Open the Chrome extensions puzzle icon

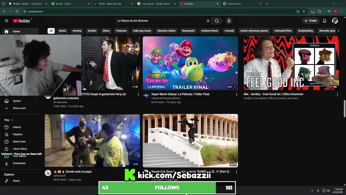click(320, 11)
